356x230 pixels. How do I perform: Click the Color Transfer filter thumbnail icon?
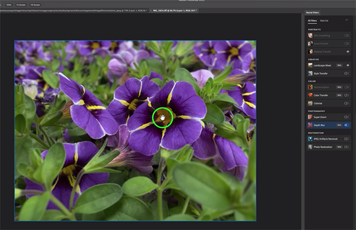tap(310, 95)
